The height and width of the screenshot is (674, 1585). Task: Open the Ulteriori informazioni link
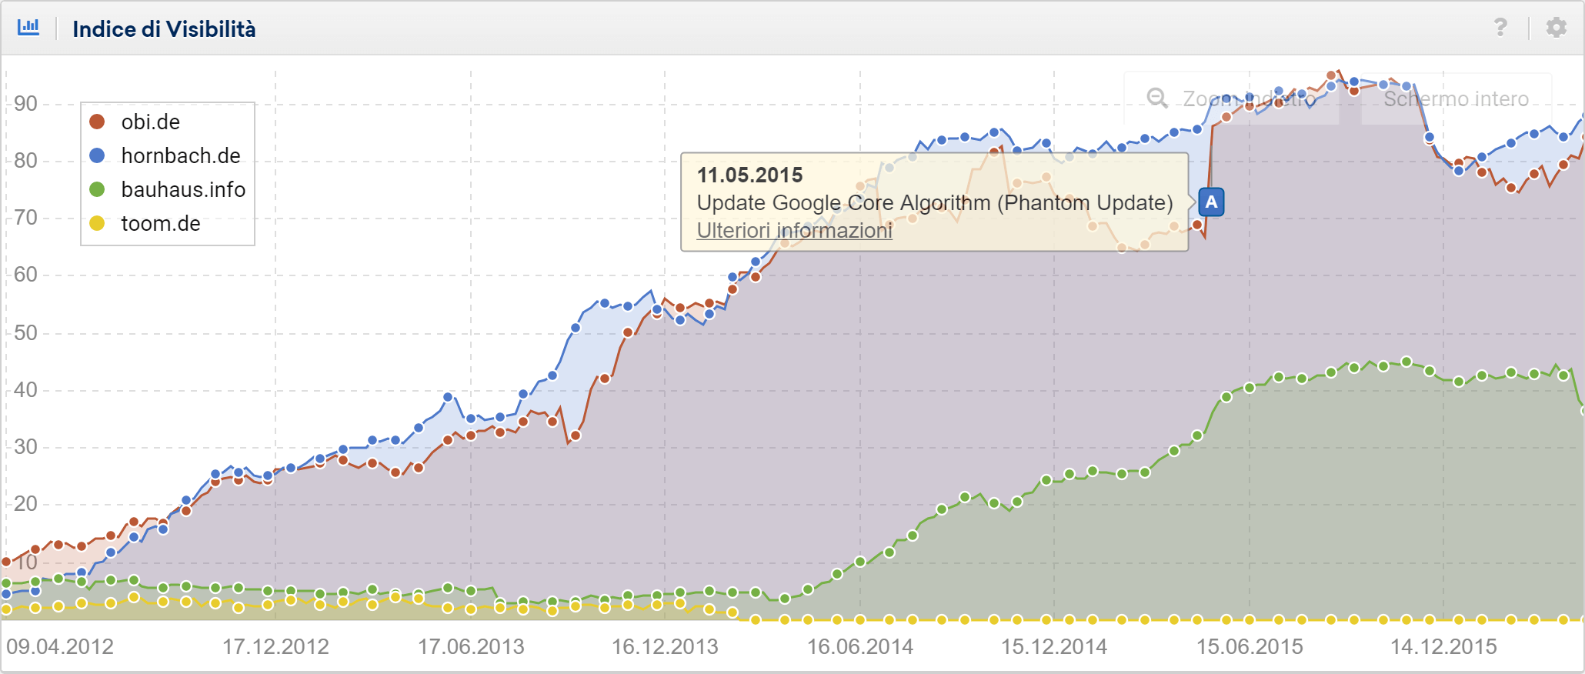click(x=794, y=230)
